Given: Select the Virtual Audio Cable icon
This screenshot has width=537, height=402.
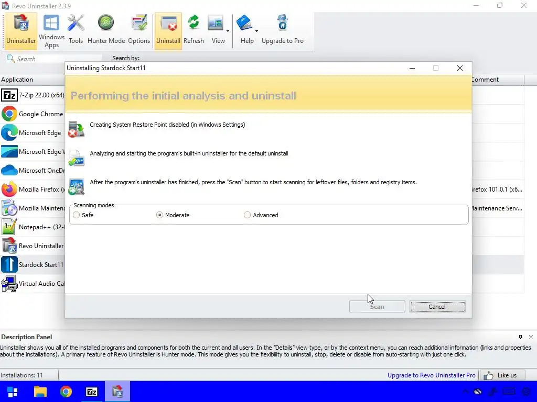Looking at the screenshot, I should [9, 283].
